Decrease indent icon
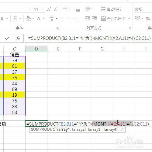This screenshot has height=152, width=152. 88,19
